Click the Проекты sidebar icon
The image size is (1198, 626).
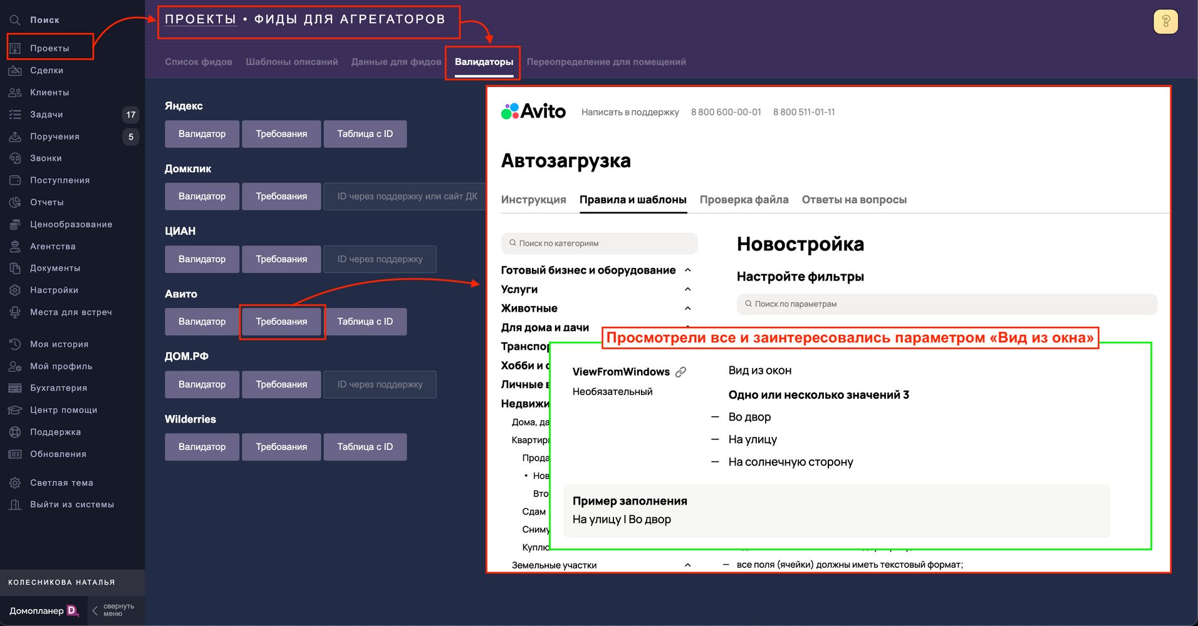click(x=15, y=48)
